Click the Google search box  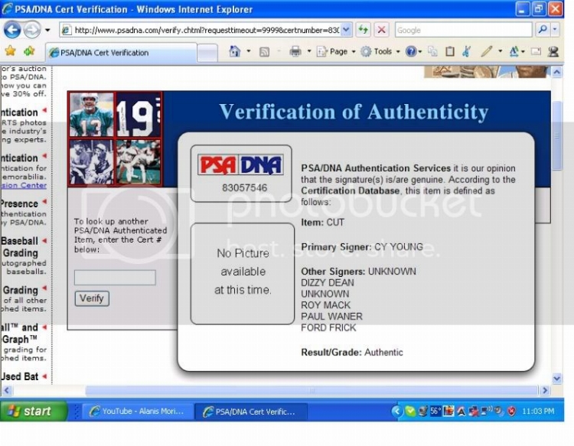coord(463,30)
